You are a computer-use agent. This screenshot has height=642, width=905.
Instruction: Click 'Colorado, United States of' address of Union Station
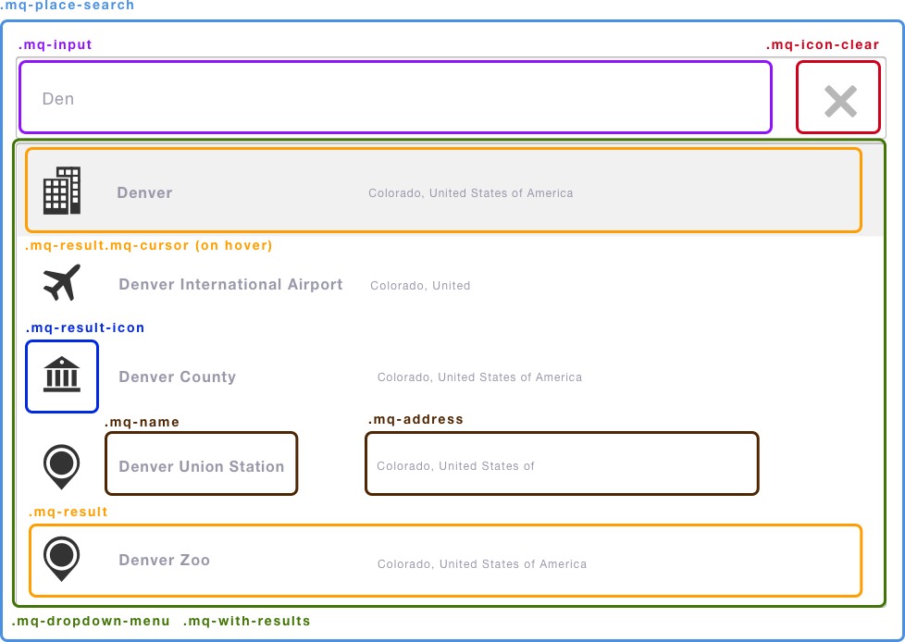455,466
